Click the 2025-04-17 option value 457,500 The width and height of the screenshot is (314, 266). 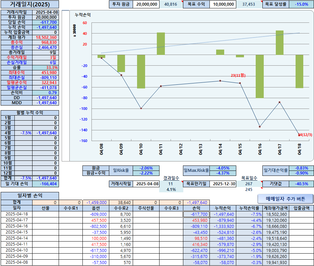click(x=96, y=220)
